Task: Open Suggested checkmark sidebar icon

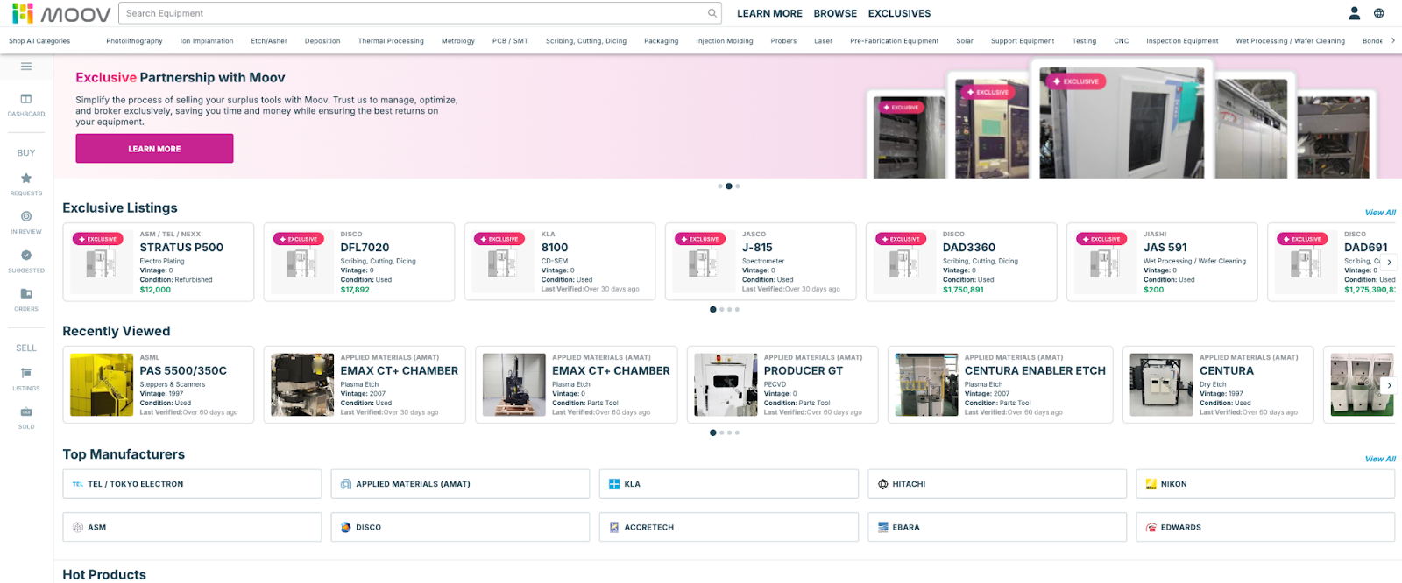Action: point(26,255)
